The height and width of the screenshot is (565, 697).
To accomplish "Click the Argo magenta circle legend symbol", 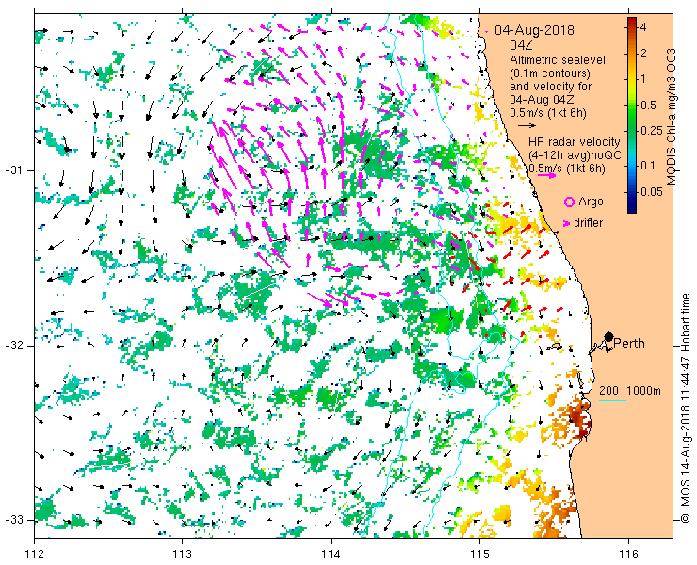I will pos(569,202).
